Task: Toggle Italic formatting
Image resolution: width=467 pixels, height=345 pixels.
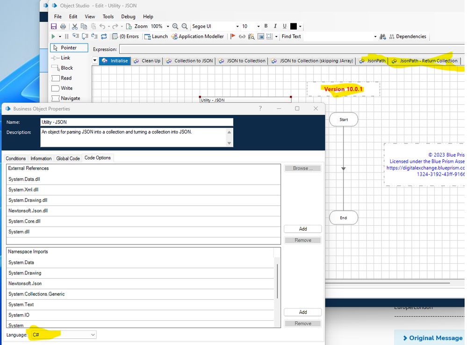Action: (275, 26)
